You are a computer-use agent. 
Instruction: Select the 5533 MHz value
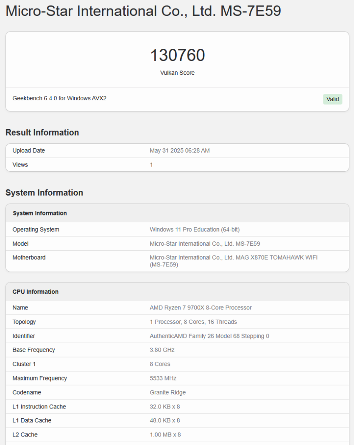163,378
